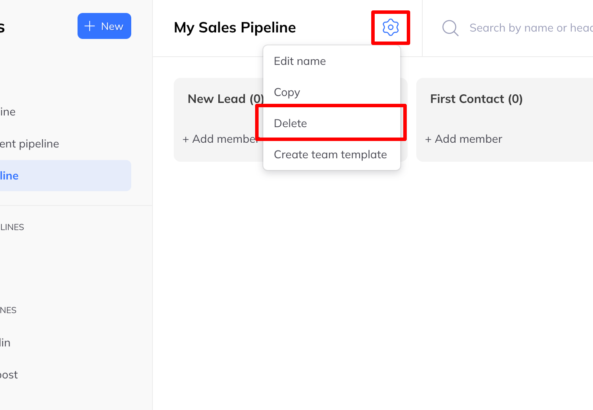
Task: Open the sidebar item ending 'ost'
Action: click(x=9, y=375)
